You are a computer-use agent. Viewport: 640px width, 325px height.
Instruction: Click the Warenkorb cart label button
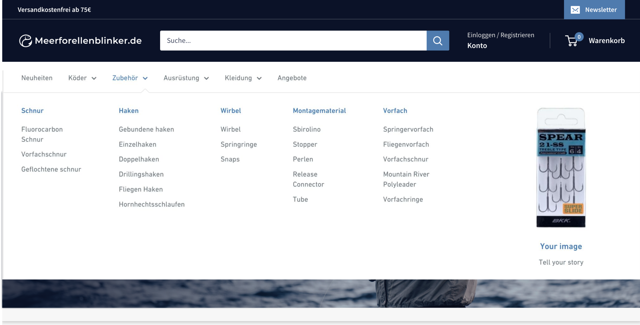tap(606, 40)
